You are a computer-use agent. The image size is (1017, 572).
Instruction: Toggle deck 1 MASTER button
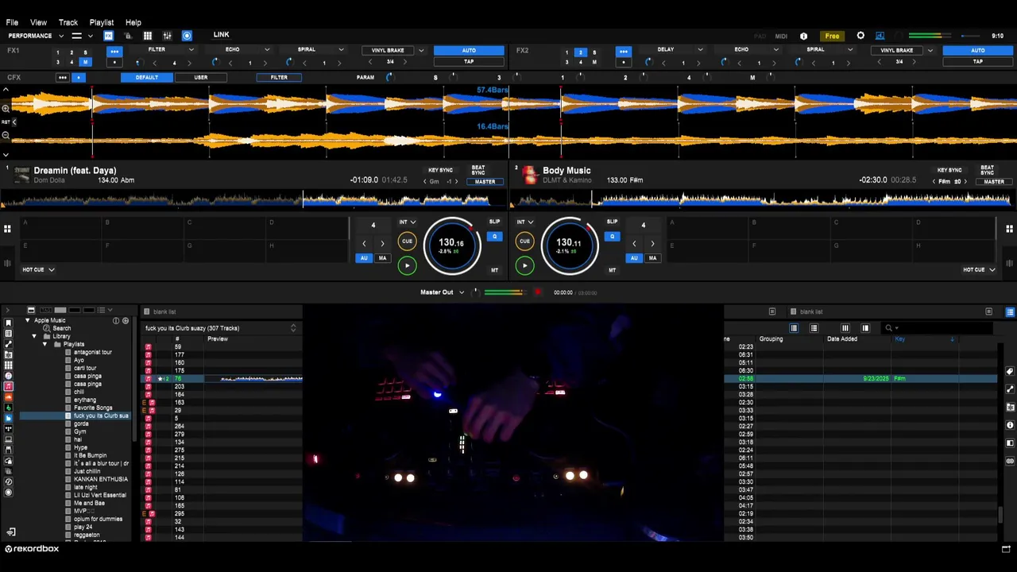(485, 182)
